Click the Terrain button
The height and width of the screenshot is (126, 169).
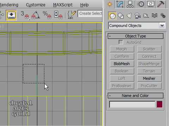click(x=149, y=71)
